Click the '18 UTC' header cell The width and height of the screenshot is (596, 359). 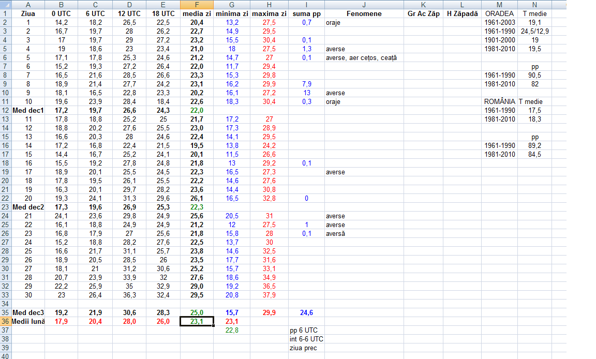(163, 13)
